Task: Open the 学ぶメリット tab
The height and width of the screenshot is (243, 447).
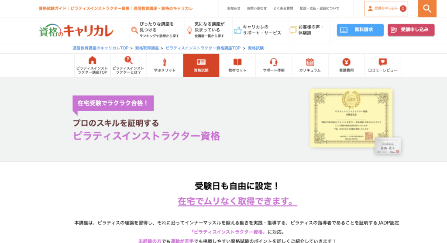Action: tap(165, 65)
